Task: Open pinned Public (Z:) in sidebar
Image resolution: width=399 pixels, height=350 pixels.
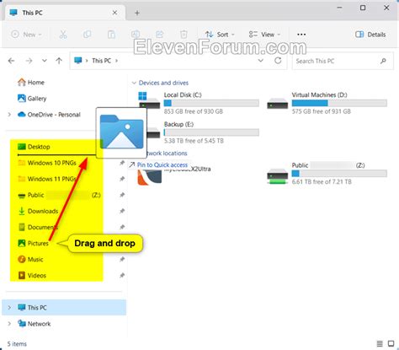Action: [59, 195]
